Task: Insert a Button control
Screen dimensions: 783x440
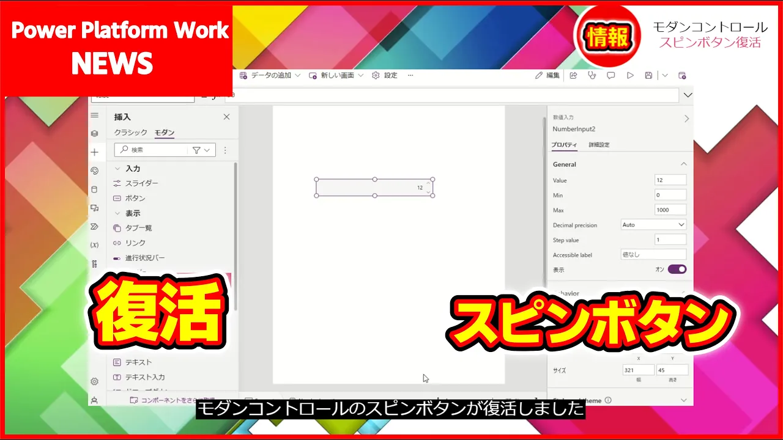Action: (129, 198)
